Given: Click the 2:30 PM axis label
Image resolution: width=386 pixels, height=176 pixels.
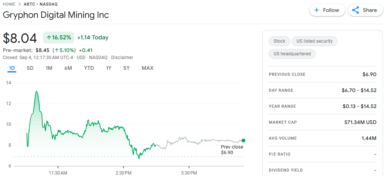Looking at the screenshot, I should [x=123, y=173].
